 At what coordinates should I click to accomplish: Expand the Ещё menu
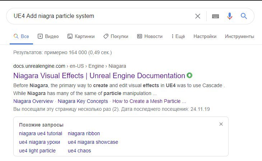tap(178, 36)
